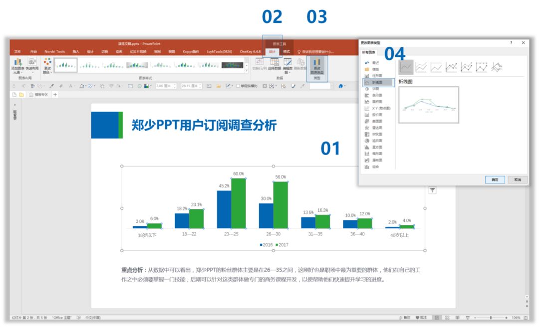Image resolution: width=539 pixels, height=327 pixels.
Task: Click the lightbulb tell-me search box
Action: pyautogui.click(x=315, y=52)
